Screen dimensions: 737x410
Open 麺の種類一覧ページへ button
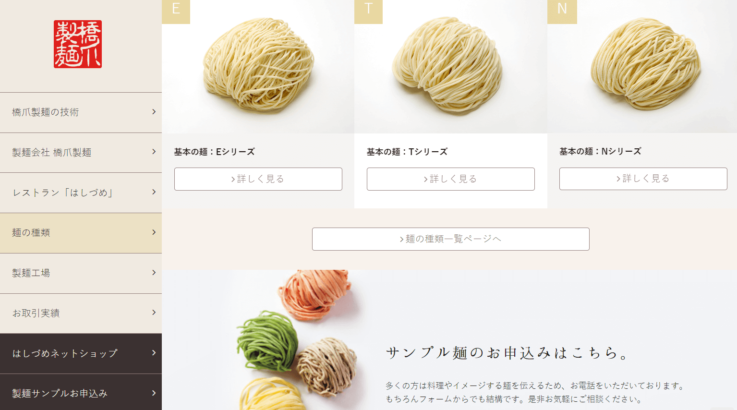451,239
